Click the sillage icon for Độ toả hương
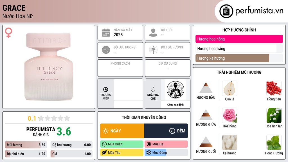This screenshot has width=288, height=162. point(153,50)
